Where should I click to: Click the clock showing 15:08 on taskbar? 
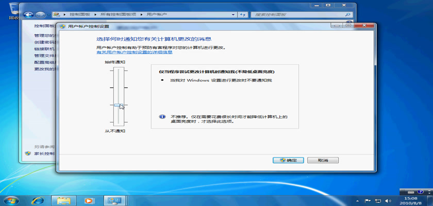click(410, 200)
